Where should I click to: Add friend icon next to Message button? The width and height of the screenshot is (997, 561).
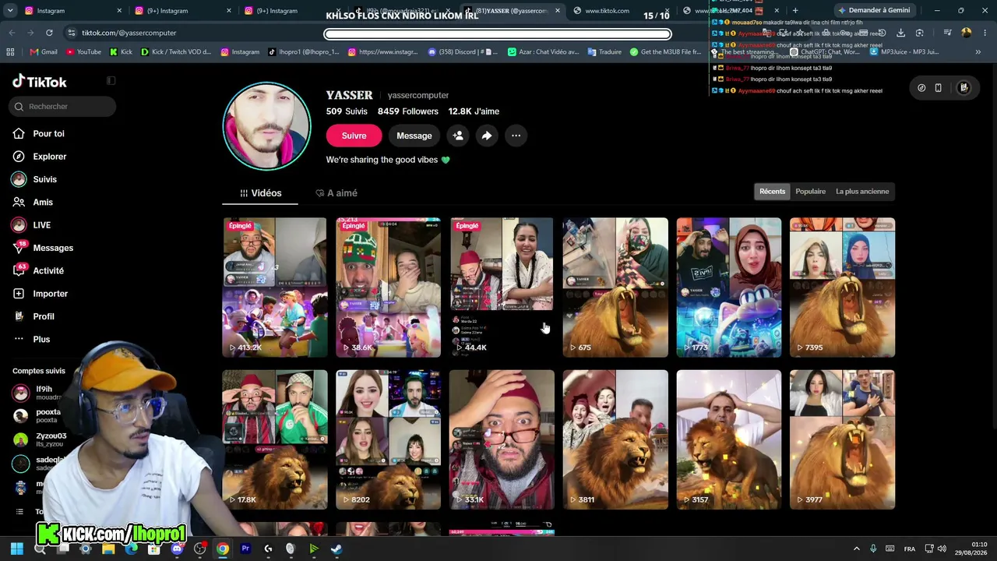pyautogui.click(x=458, y=136)
